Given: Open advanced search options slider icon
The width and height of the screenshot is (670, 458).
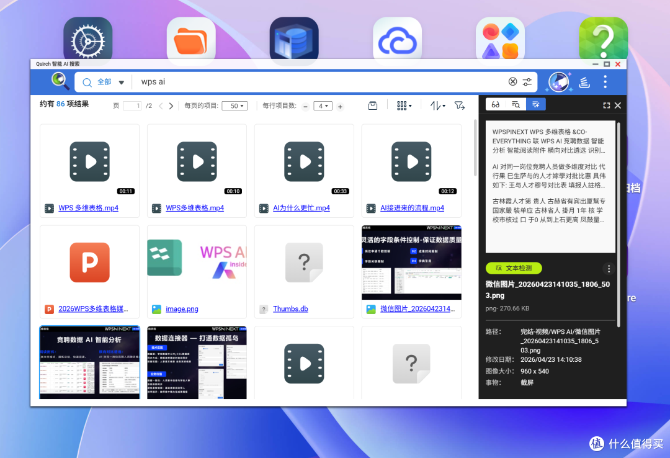Looking at the screenshot, I should (527, 82).
